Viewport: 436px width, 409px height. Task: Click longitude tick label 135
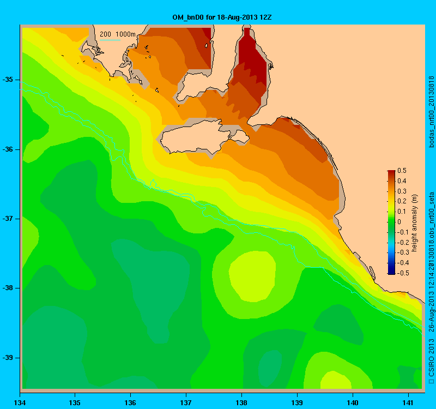(x=75, y=403)
